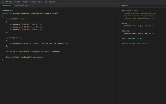166x104 pixels.
Task: Click the 'Atteso:' heading in the output
Action: [125, 23]
